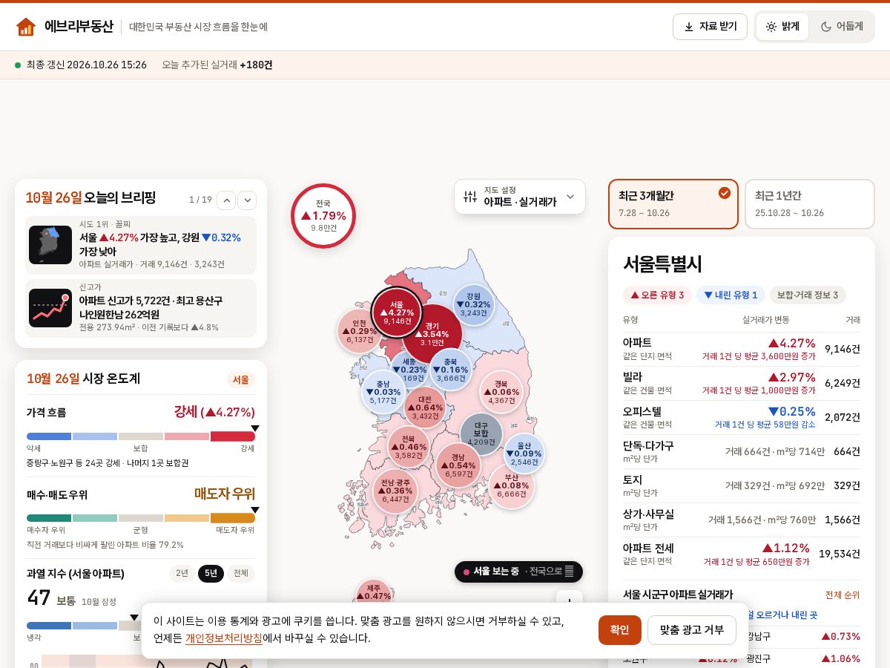Viewport: 890px width, 668px height.
Task: Select 경북 bubble on the map
Action: click(501, 392)
